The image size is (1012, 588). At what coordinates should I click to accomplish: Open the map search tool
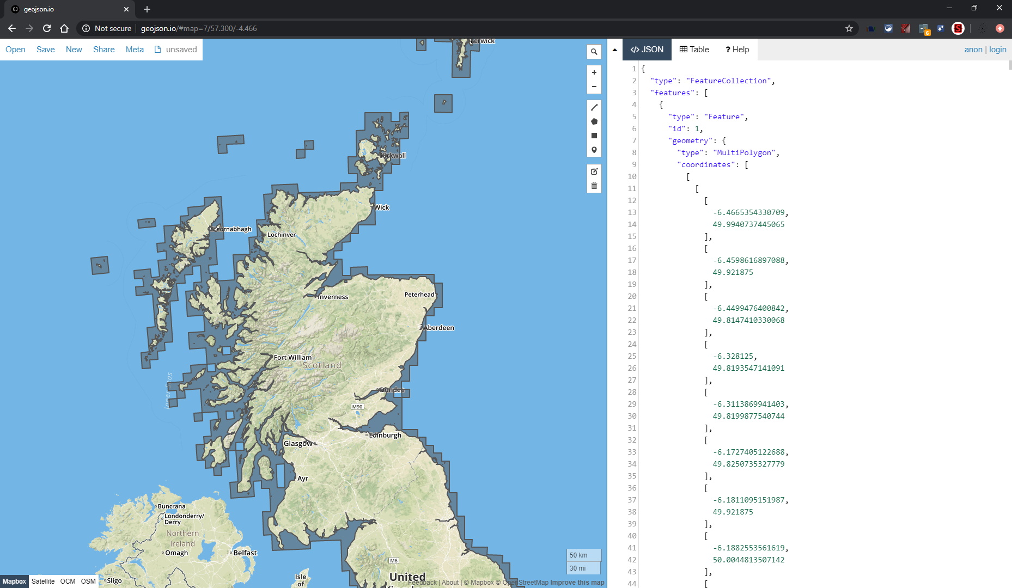594,52
